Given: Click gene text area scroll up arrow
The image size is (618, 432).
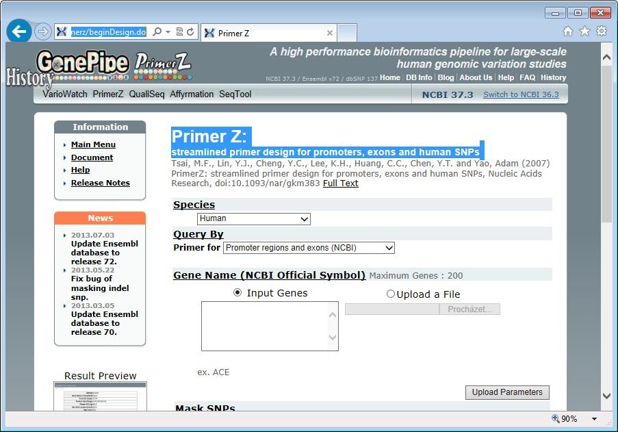Looking at the screenshot, I should point(333,314).
